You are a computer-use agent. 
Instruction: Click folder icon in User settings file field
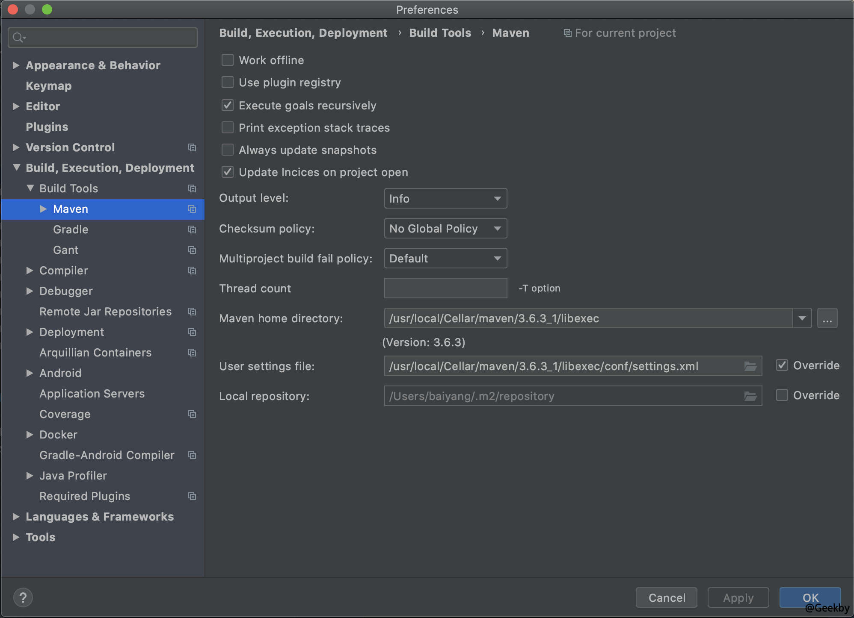coord(750,366)
